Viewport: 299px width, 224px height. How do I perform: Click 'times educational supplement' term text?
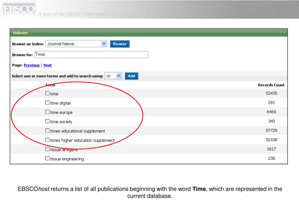[x=78, y=131]
